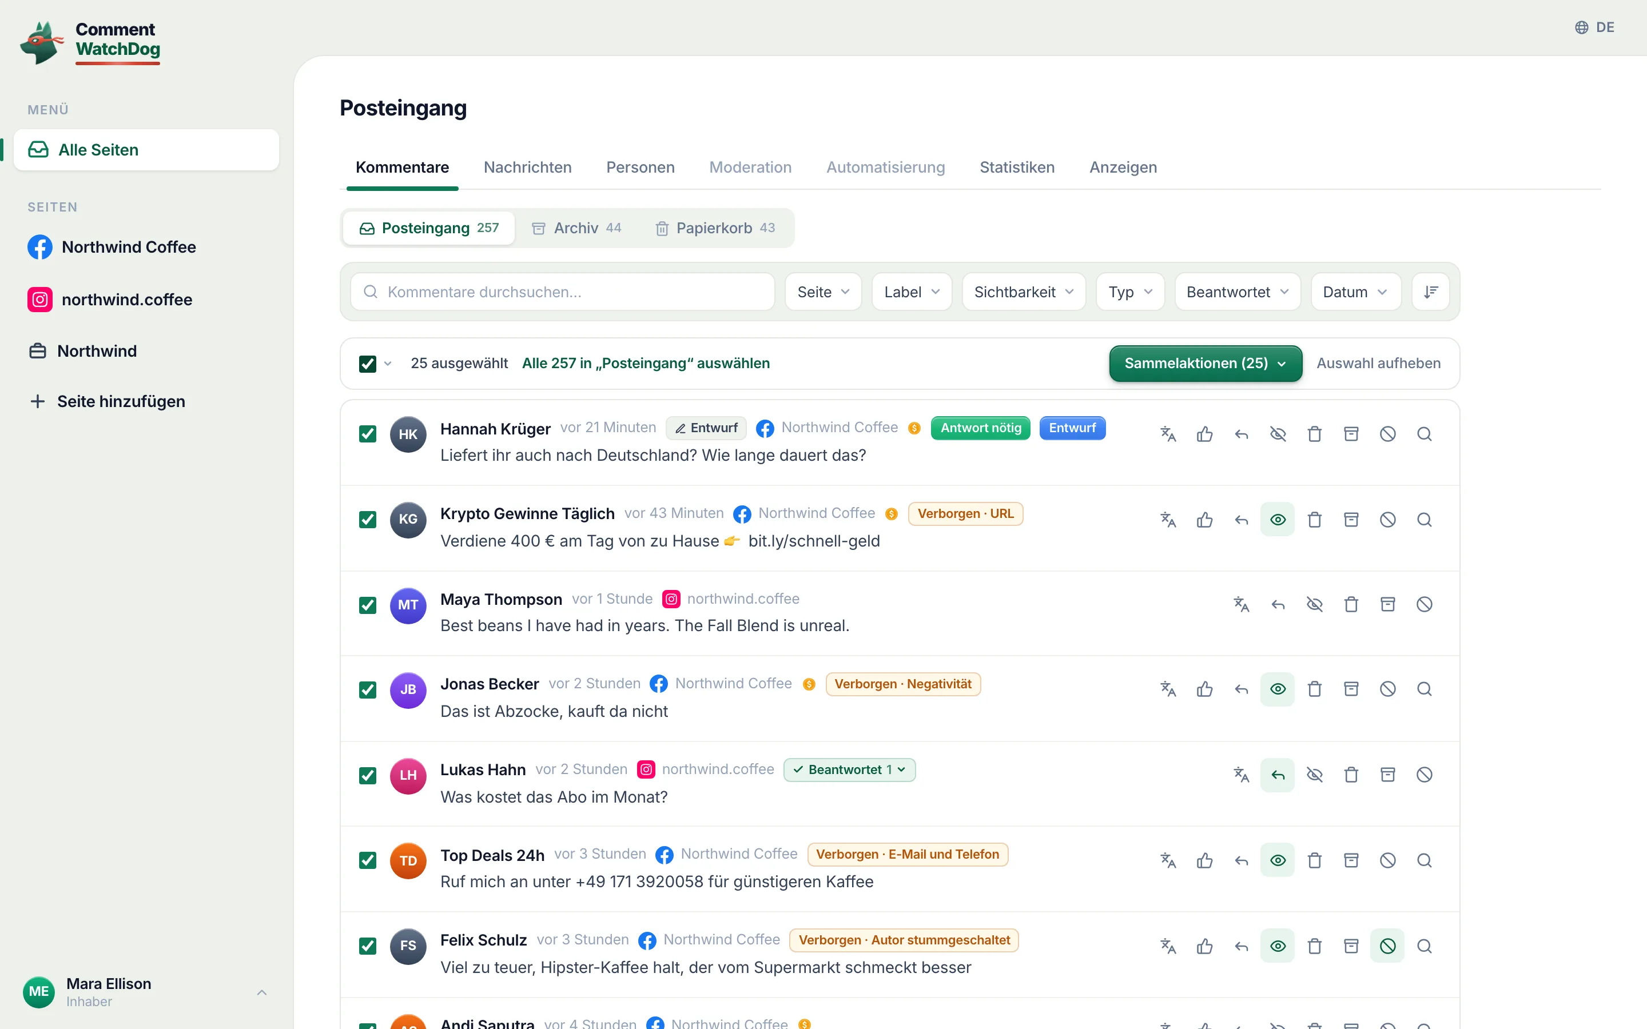Open the Archiv folder tab
The image size is (1647, 1029).
(576, 228)
